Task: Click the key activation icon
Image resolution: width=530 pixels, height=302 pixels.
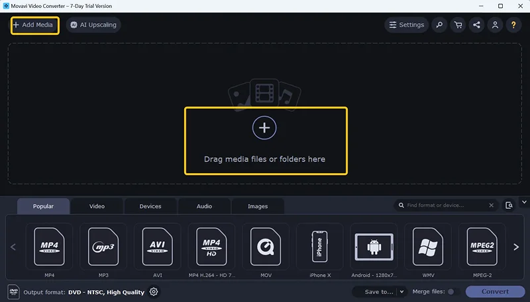Action: (x=439, y=25)
